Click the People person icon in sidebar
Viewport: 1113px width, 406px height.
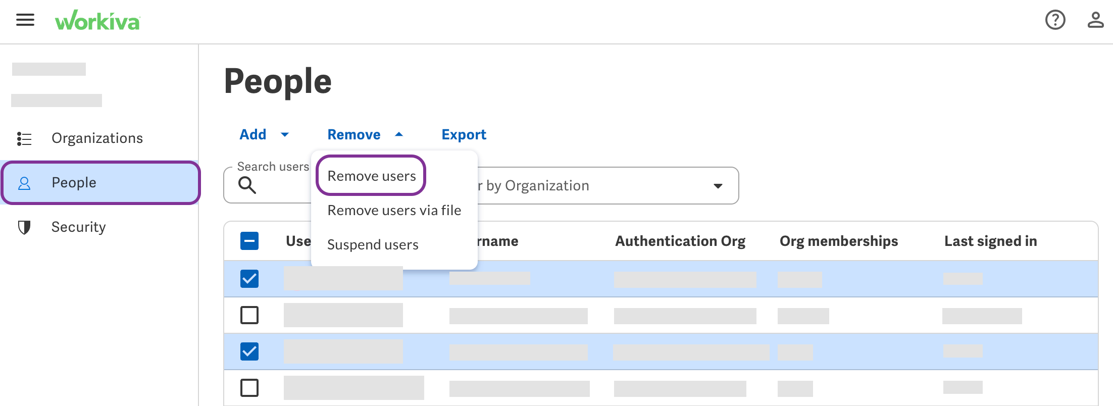click(24, 183)
